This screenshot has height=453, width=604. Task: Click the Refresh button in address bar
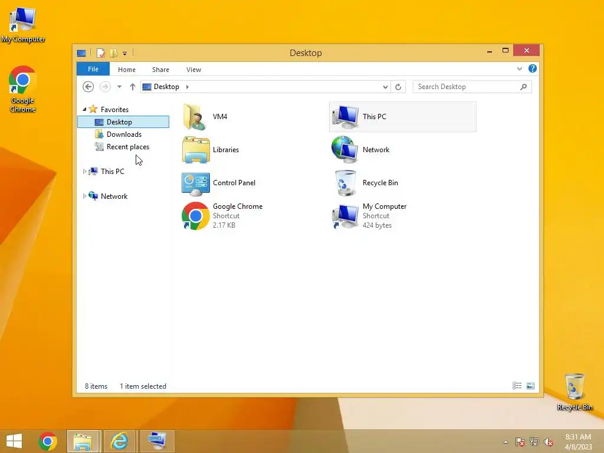398,87
